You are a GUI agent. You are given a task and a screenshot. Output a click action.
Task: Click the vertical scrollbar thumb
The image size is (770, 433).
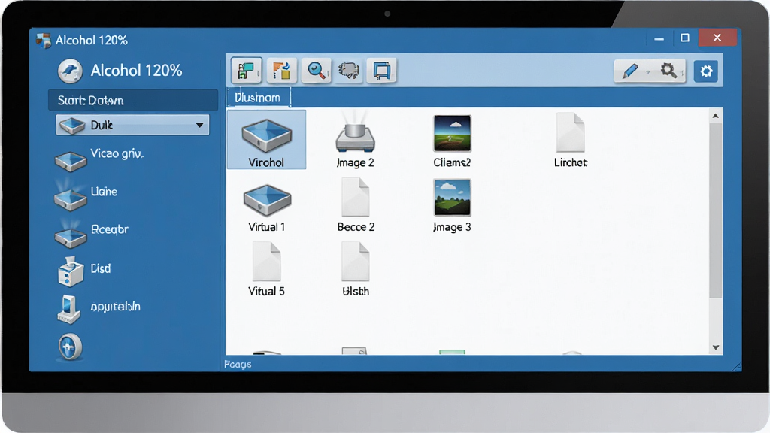pos(716,210)
